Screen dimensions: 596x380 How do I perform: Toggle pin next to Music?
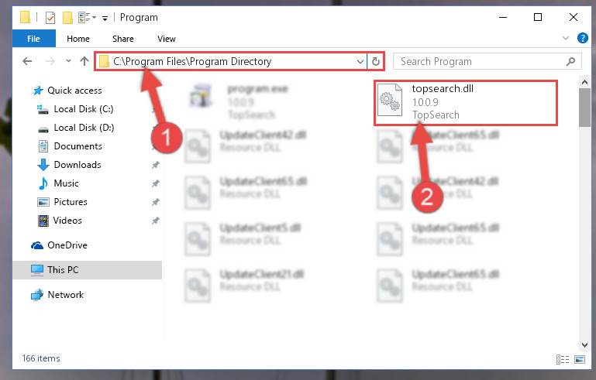point(156,183)
